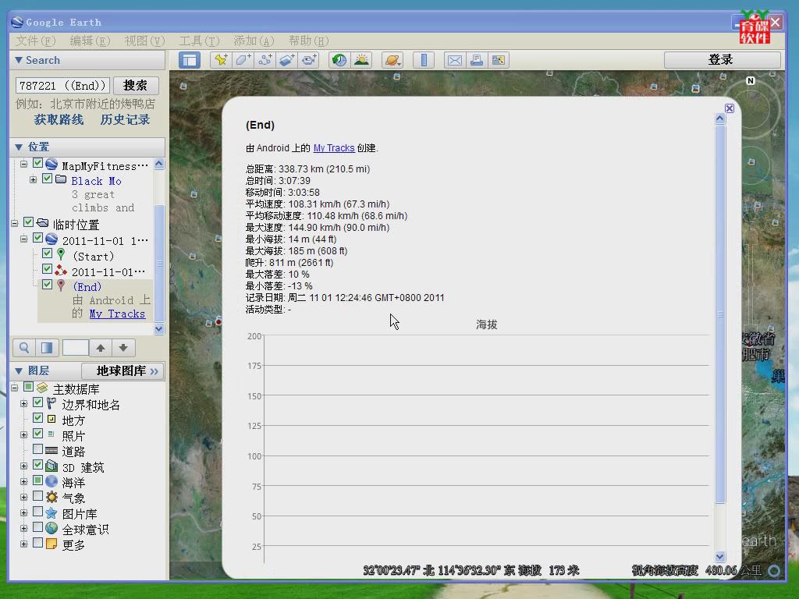Open 获取路线 directions link
The height and width of the screenshot is (599, 799).
click(x=59, y=119)
